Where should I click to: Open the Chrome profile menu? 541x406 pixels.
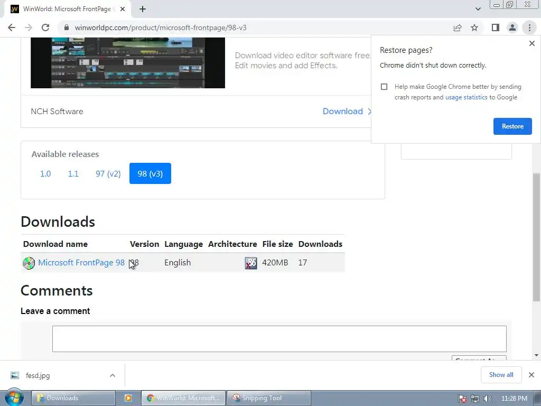(x=512, y=27)
